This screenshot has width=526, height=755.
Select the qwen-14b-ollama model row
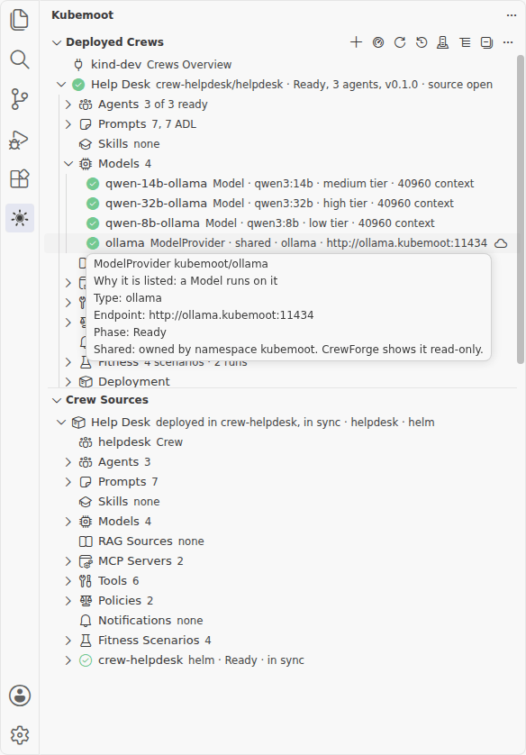coord(281,184)
